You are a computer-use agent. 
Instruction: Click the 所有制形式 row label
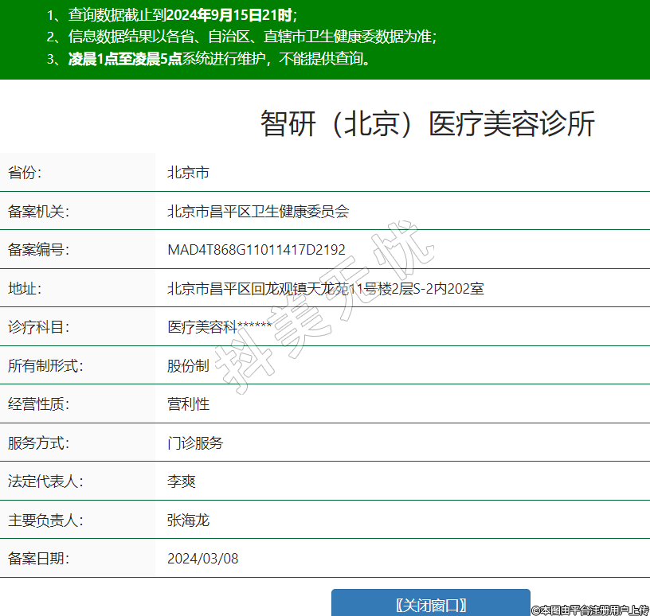point(45,365)
